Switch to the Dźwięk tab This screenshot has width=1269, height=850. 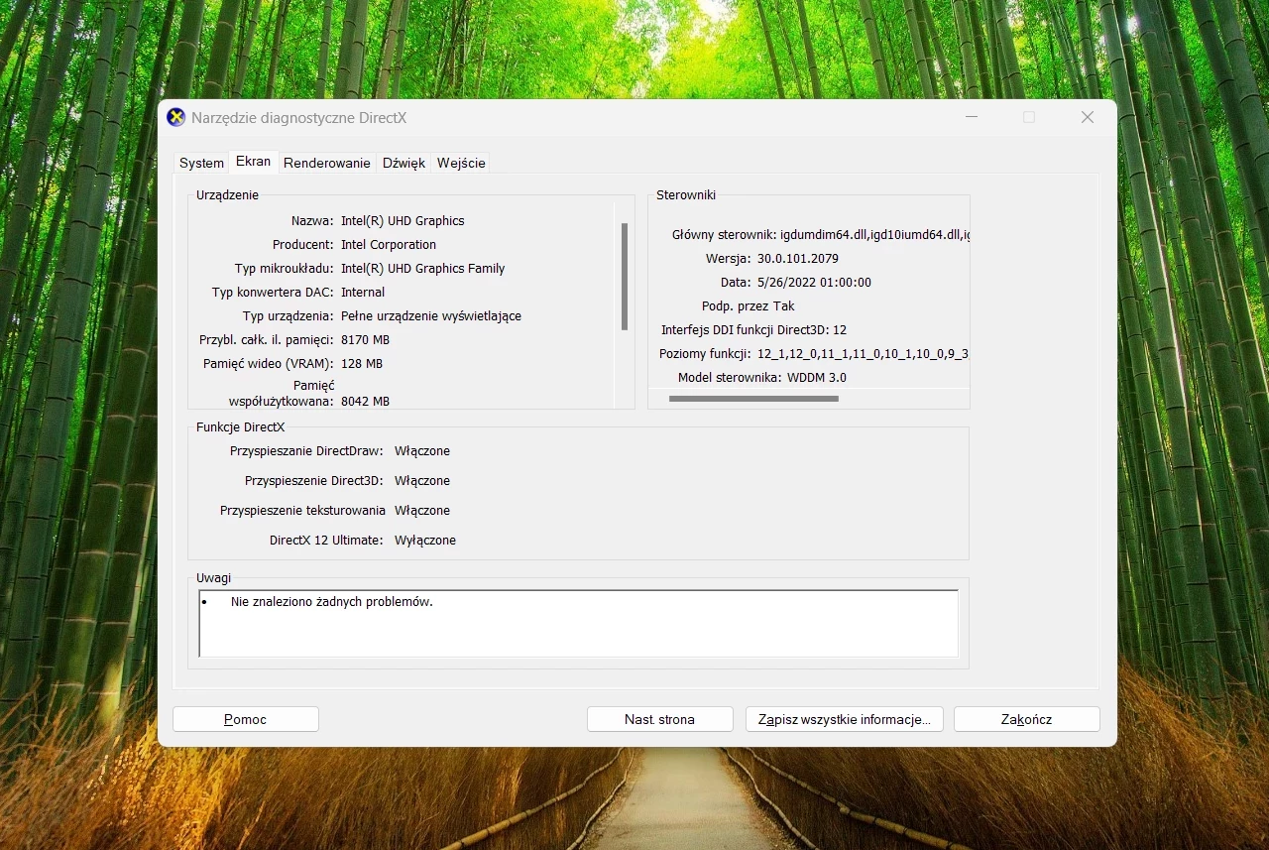click(x=404, y=163)
